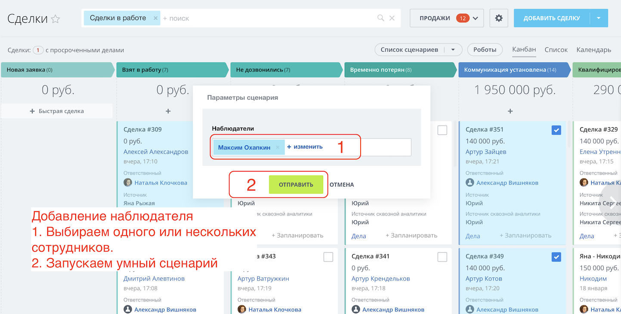Image resolution: width=621 pixels, height=314 pixels.
Task: Open the Роботы settings
Action: pos(485,50)
